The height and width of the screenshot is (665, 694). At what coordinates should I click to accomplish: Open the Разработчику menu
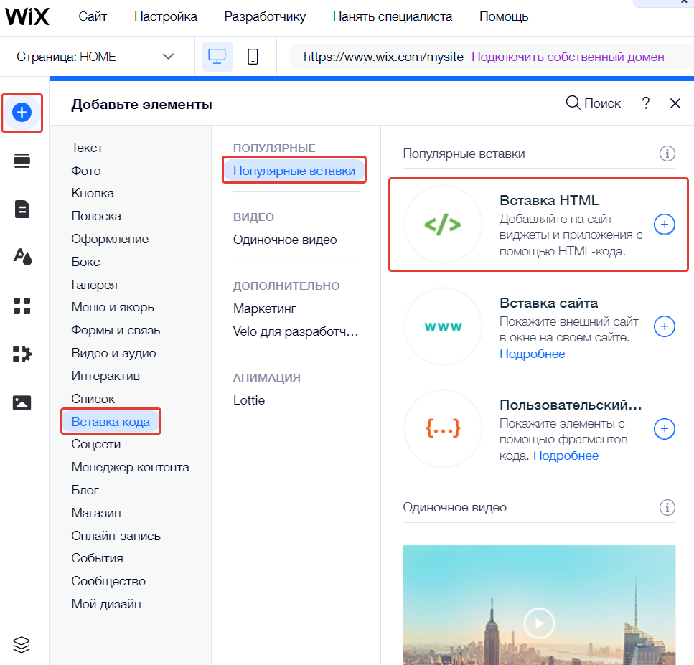(x=265, y=16)
